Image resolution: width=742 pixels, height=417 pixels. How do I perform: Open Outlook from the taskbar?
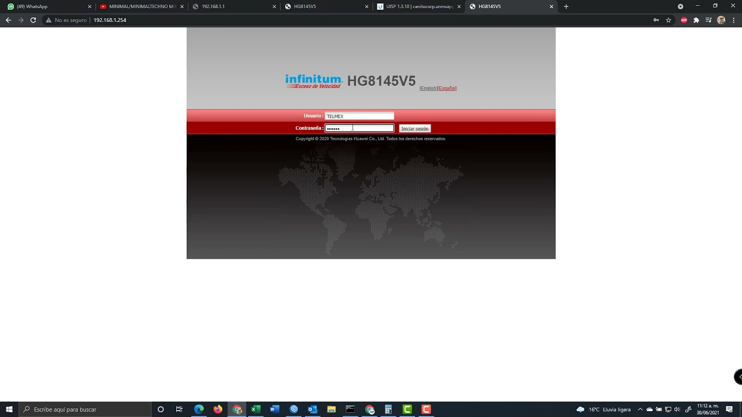[312, 409]
